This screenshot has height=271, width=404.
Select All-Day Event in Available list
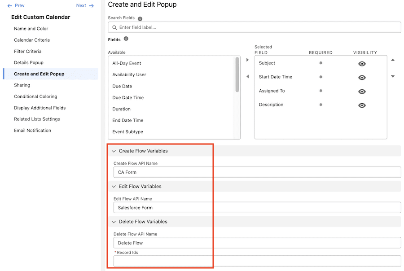point(127,63)
